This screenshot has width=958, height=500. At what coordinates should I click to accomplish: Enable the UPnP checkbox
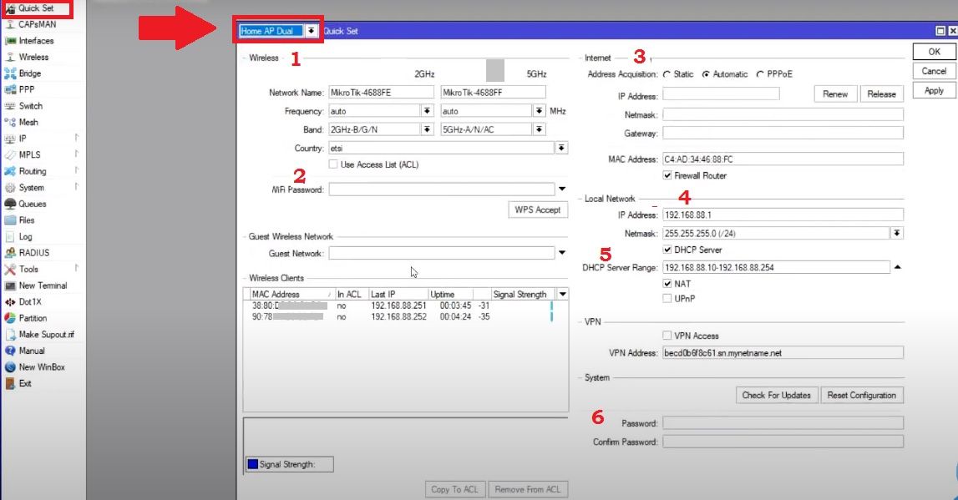coord(667,299)
